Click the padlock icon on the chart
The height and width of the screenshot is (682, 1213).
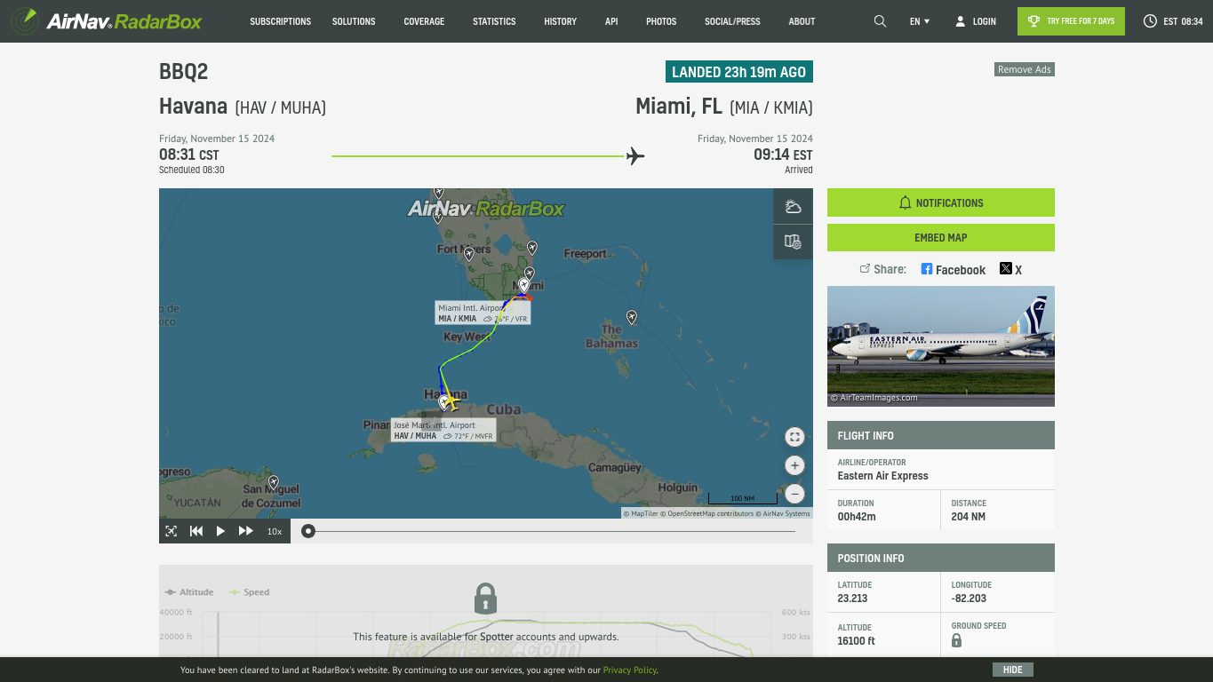coord(485,599)
